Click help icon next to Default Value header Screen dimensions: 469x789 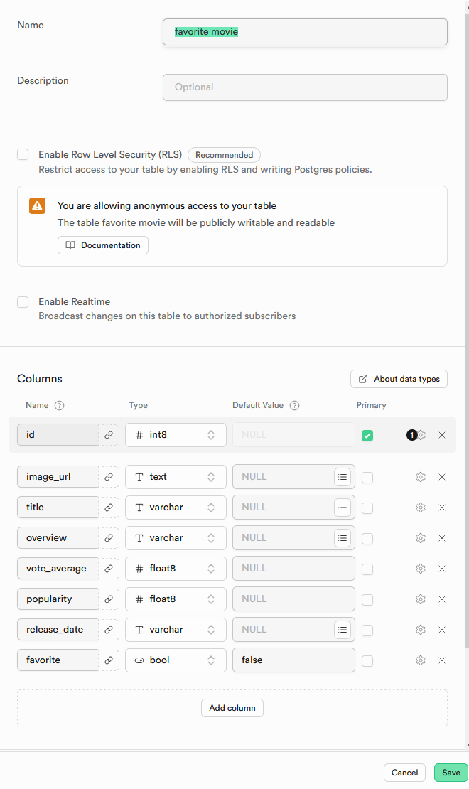pos(295,406)
